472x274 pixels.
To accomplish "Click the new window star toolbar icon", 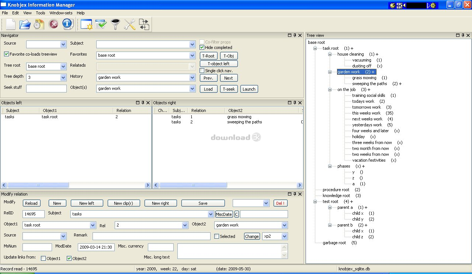I will pyautogui.click(x=87, y=24).
